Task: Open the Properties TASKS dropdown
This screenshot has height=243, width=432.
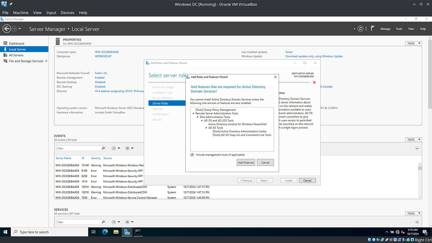Action: click(413, 43)
